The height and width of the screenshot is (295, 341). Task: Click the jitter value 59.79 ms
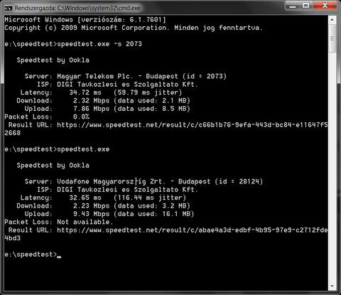click(134, 92)
